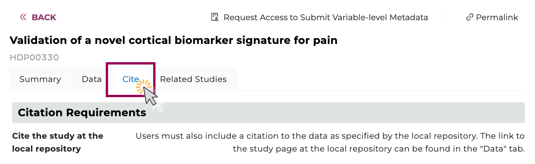Click the word 'pain' in the study title
The height and width of the screenshot is (164, 535).
point(324,40)
